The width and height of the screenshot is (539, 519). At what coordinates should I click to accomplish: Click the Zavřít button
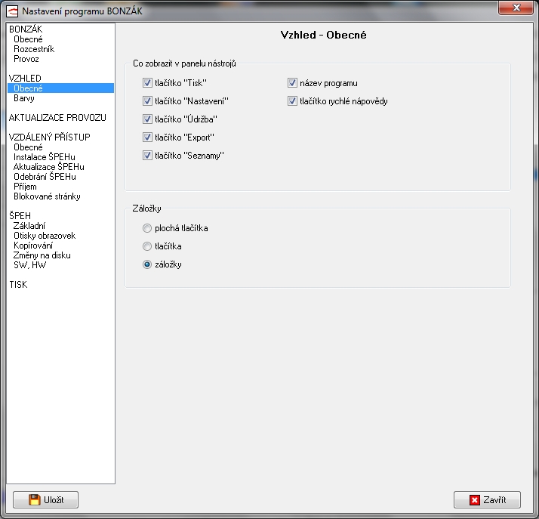(x=487, y=500)
